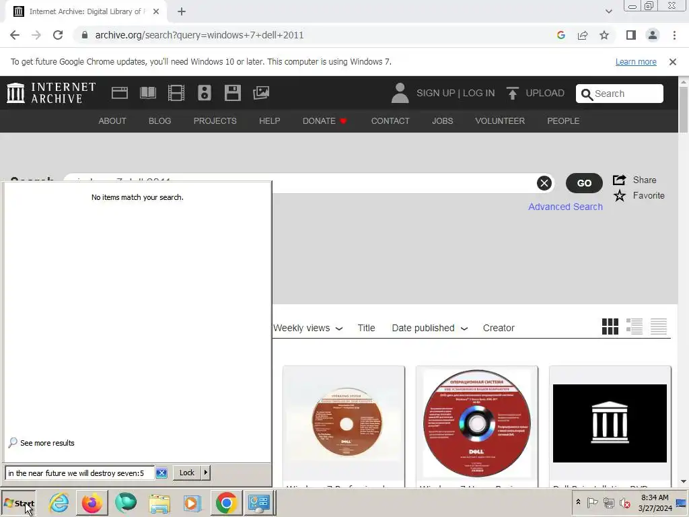
Task: Click the UPLOAD link
Action: tap(545, 93)
